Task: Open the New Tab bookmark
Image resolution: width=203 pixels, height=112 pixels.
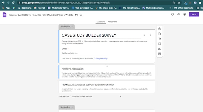Action: click(40, 8)
